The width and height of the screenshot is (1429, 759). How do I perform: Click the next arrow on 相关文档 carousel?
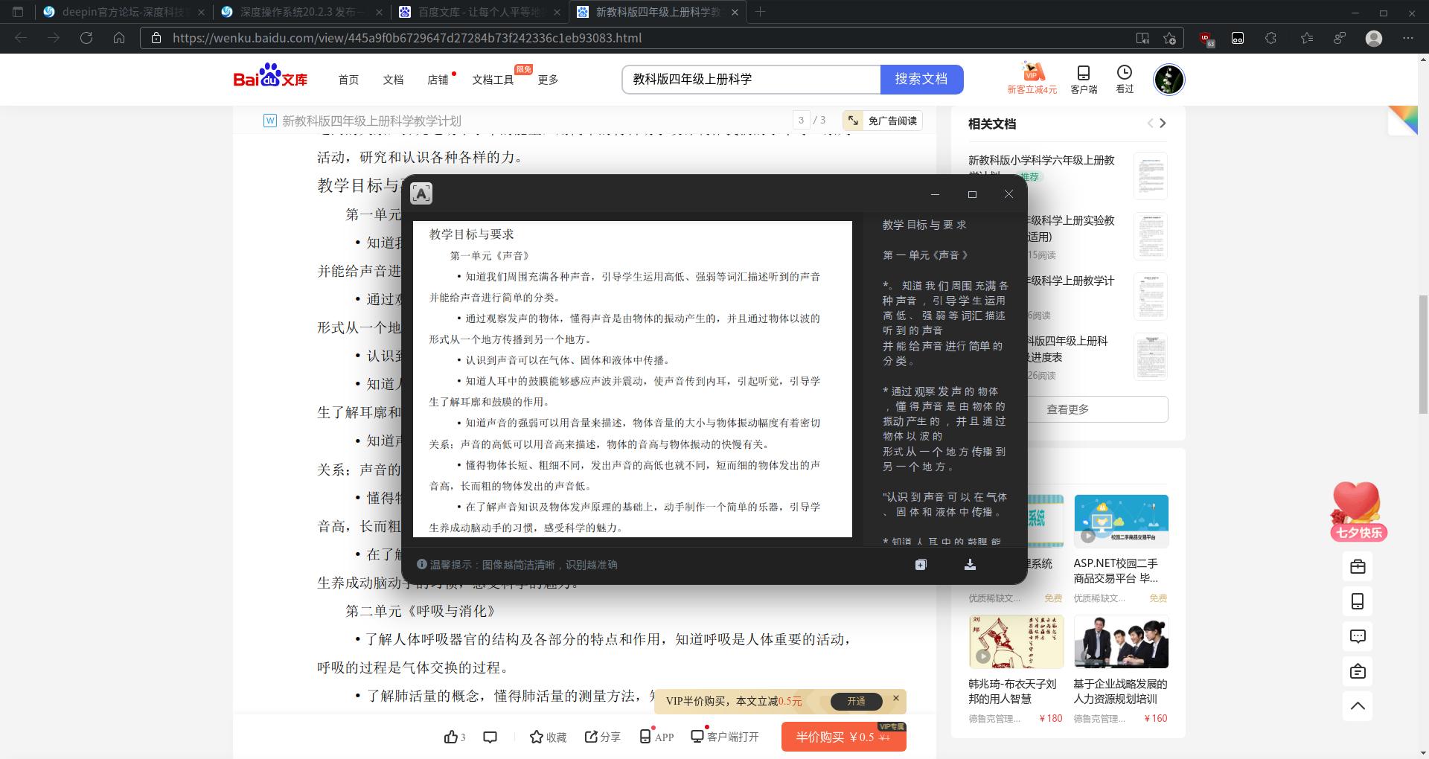click(1163, 124)
